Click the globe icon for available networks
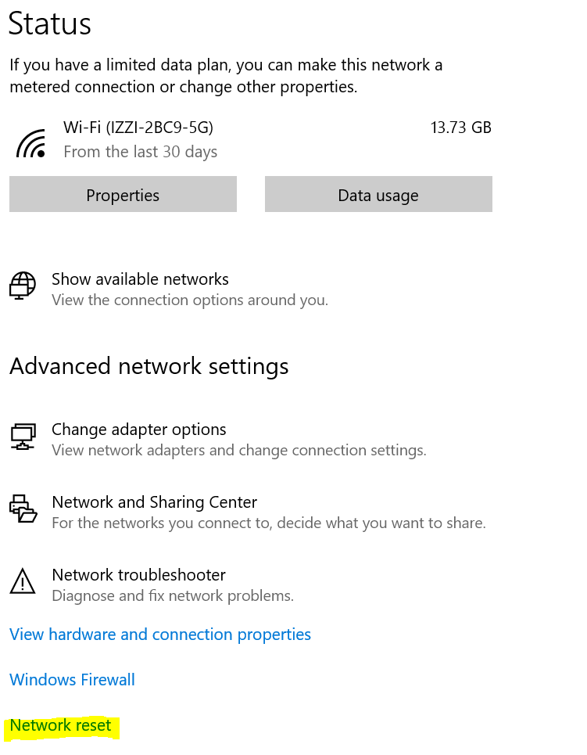The width and height of the screenshot is (587, 755). (x=23, y=286)
